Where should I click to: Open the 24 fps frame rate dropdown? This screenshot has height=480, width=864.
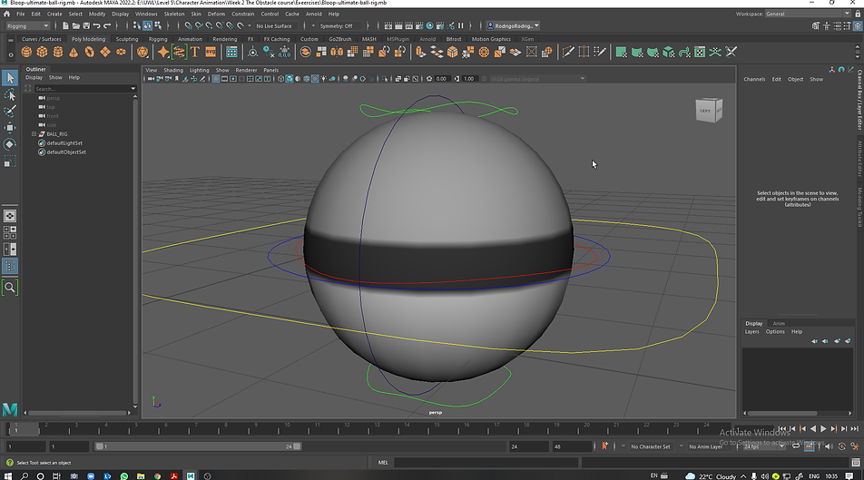(764, 446)
